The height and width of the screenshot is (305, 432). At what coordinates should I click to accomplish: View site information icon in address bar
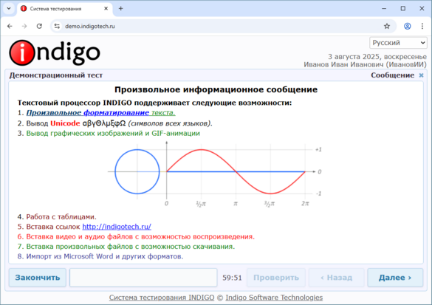click(57, 26)
